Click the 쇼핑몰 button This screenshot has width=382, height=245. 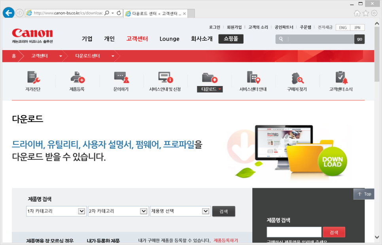tap(231, 39)
